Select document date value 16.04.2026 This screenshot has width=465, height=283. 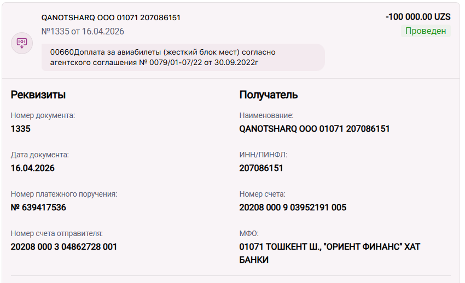33,168
